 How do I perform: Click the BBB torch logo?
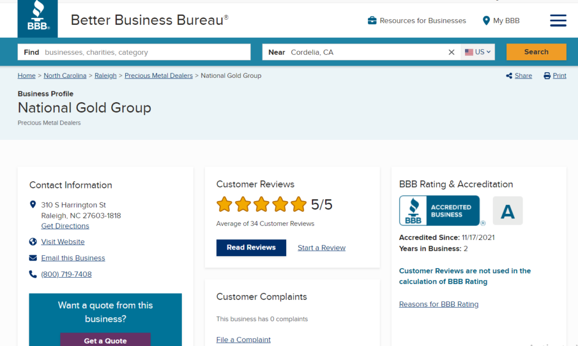tap(38, 19)
